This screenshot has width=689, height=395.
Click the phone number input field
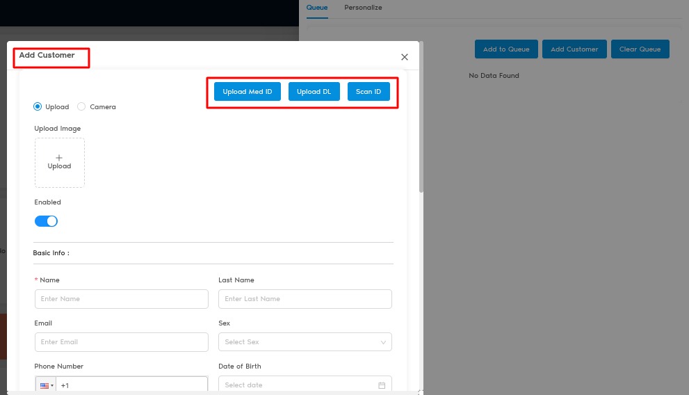pyautogui.click(x=132, y=385)
